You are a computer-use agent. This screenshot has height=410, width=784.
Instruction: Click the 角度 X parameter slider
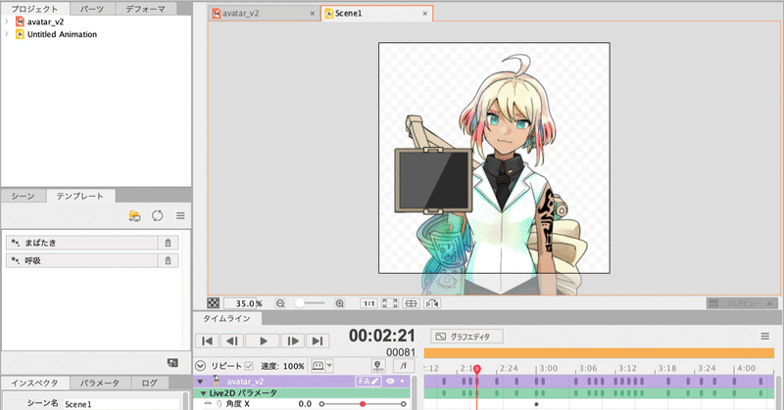tap(363, 403)
